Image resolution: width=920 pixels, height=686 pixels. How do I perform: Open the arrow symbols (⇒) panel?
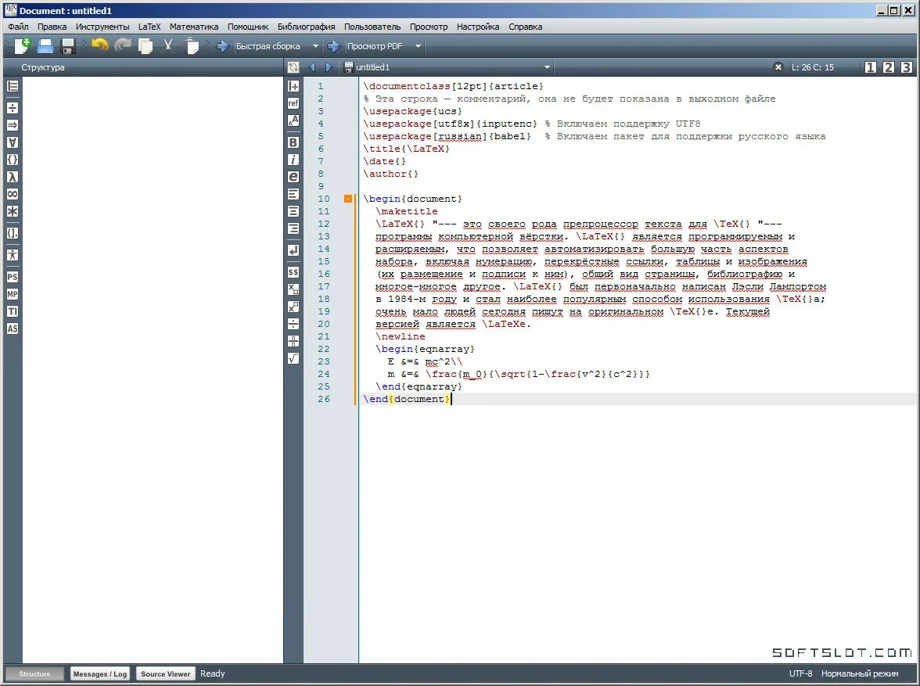pyautogui.click(x=13, y=125)
